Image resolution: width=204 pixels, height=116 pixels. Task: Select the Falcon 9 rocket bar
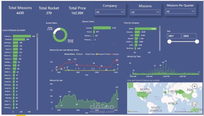pos(15,56)
